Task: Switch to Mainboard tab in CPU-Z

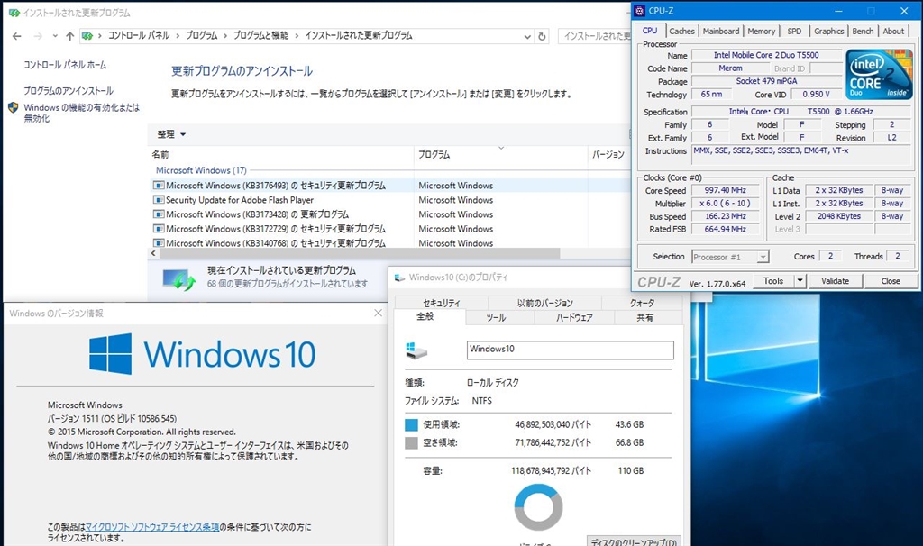Action: point(720,32)
